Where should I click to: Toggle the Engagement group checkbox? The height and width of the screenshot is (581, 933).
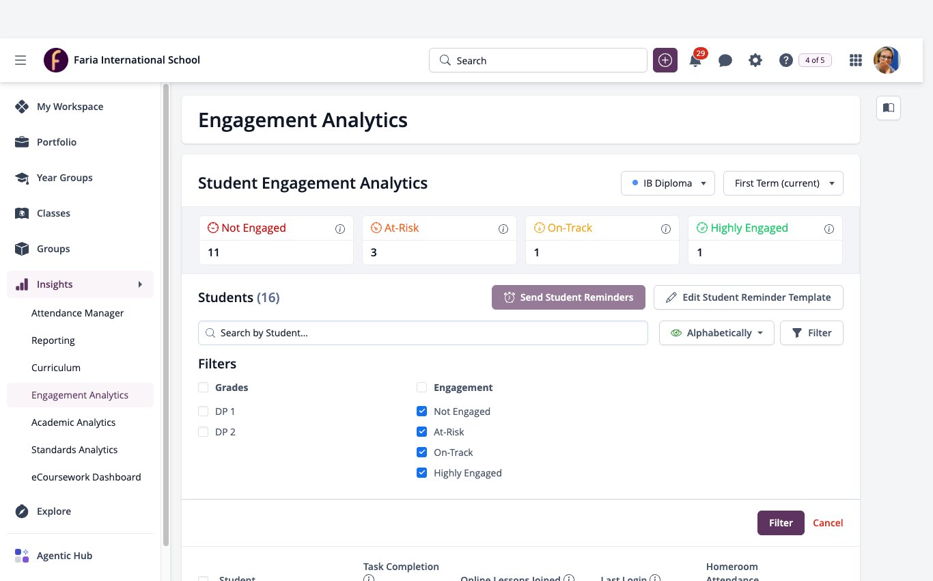[421, 388]
